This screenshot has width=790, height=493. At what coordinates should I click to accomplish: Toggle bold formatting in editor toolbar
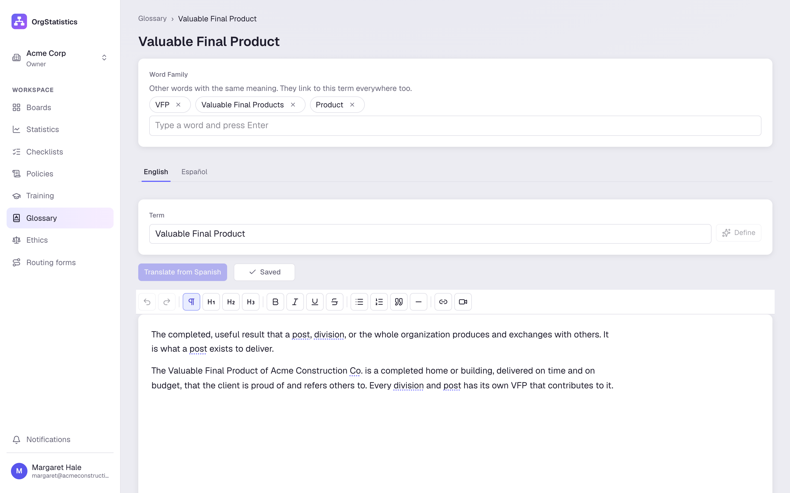click(275, 302)
